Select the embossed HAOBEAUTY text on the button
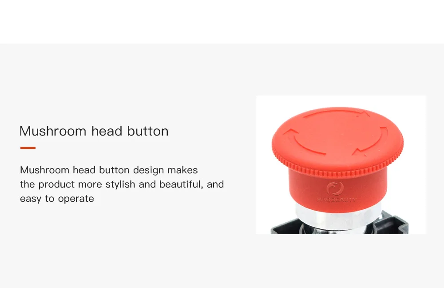Viewport: 444px width, 288px height. click(337, 200)
